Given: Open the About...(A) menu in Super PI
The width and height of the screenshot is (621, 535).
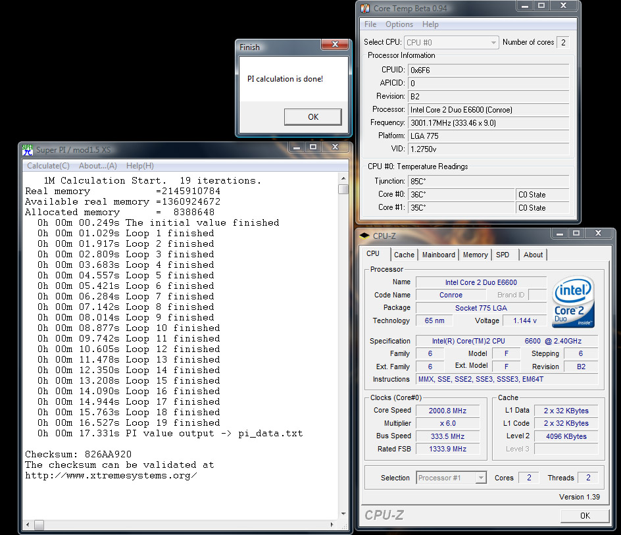Looking at the screenshot, I should [x=98, y=166].
